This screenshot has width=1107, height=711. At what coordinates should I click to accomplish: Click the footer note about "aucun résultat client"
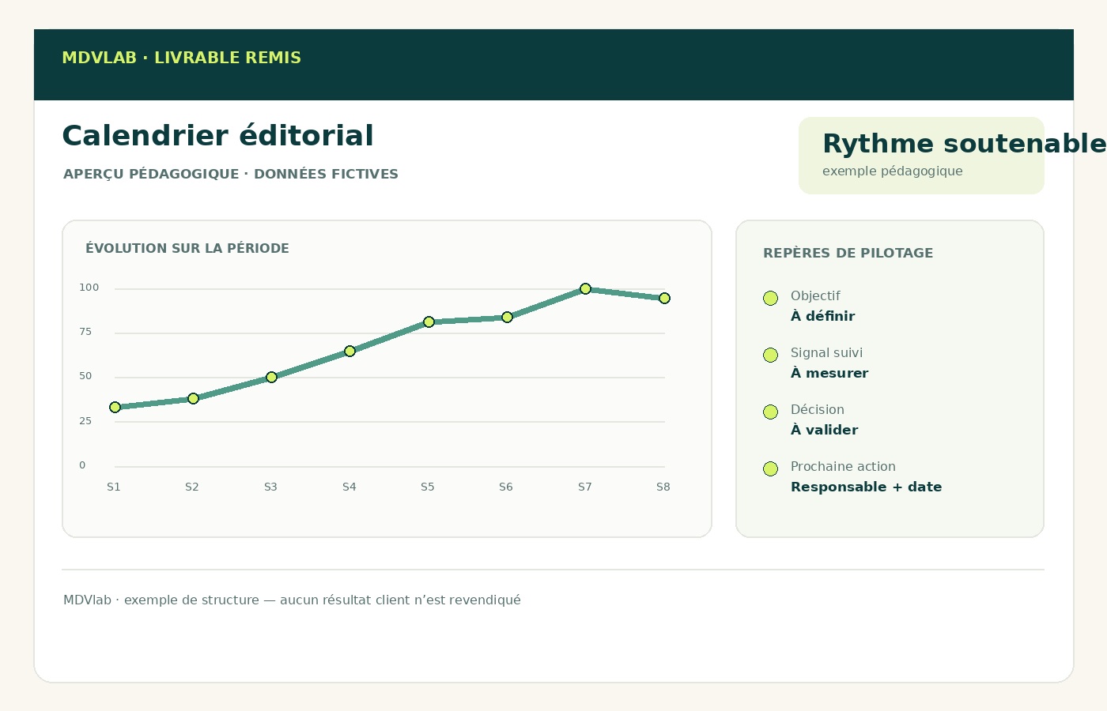pyautogui.click(x=292, y=600)
